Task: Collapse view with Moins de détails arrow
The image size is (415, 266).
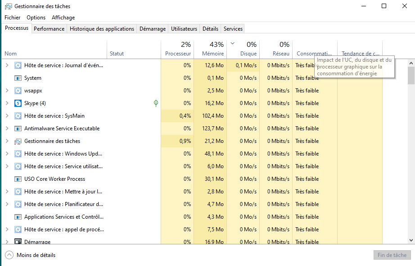Action: pyautogui.click(x=9, y=255)
